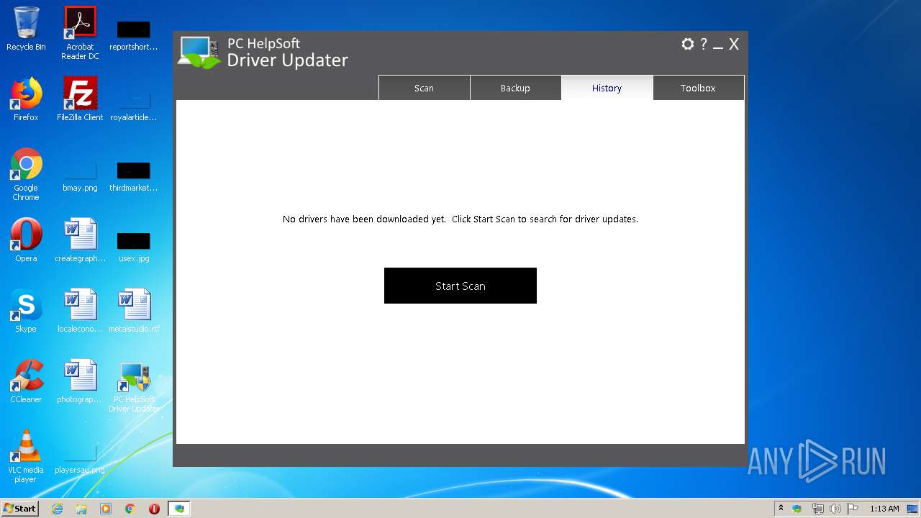Select the Skype desktop shortcut
This screenshot has height=518, width=921.
pos(26,311)
